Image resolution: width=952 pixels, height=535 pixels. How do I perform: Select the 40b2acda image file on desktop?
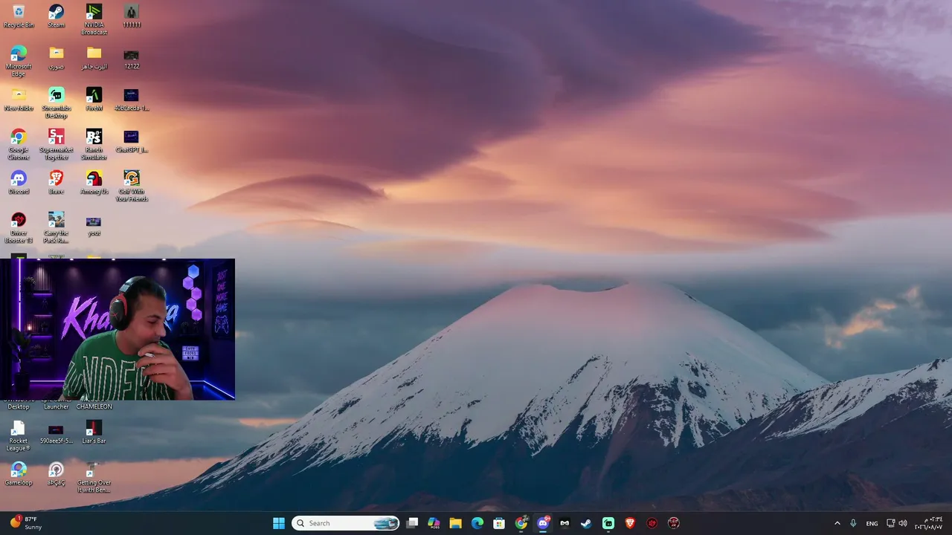tap(132, 100)
